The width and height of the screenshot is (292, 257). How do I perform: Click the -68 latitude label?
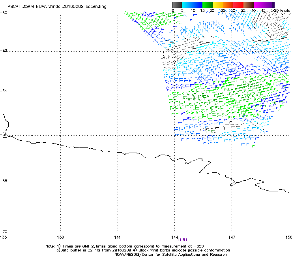coord(4,181)
